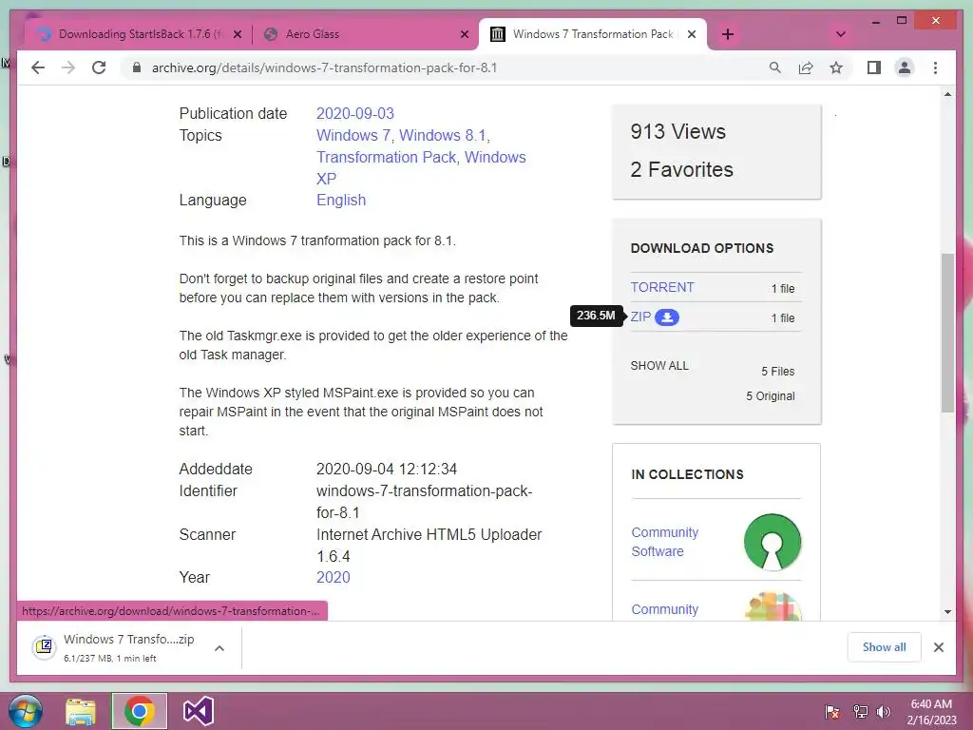Open the Chrome three-dot menu
The image size is (973, 730).
(x=935, y=67)
